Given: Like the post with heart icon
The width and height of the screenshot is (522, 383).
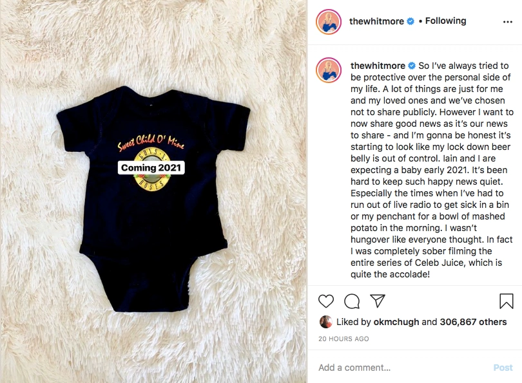Looking at the screenshot, I should pyautogui.click(x=326, y=301).
